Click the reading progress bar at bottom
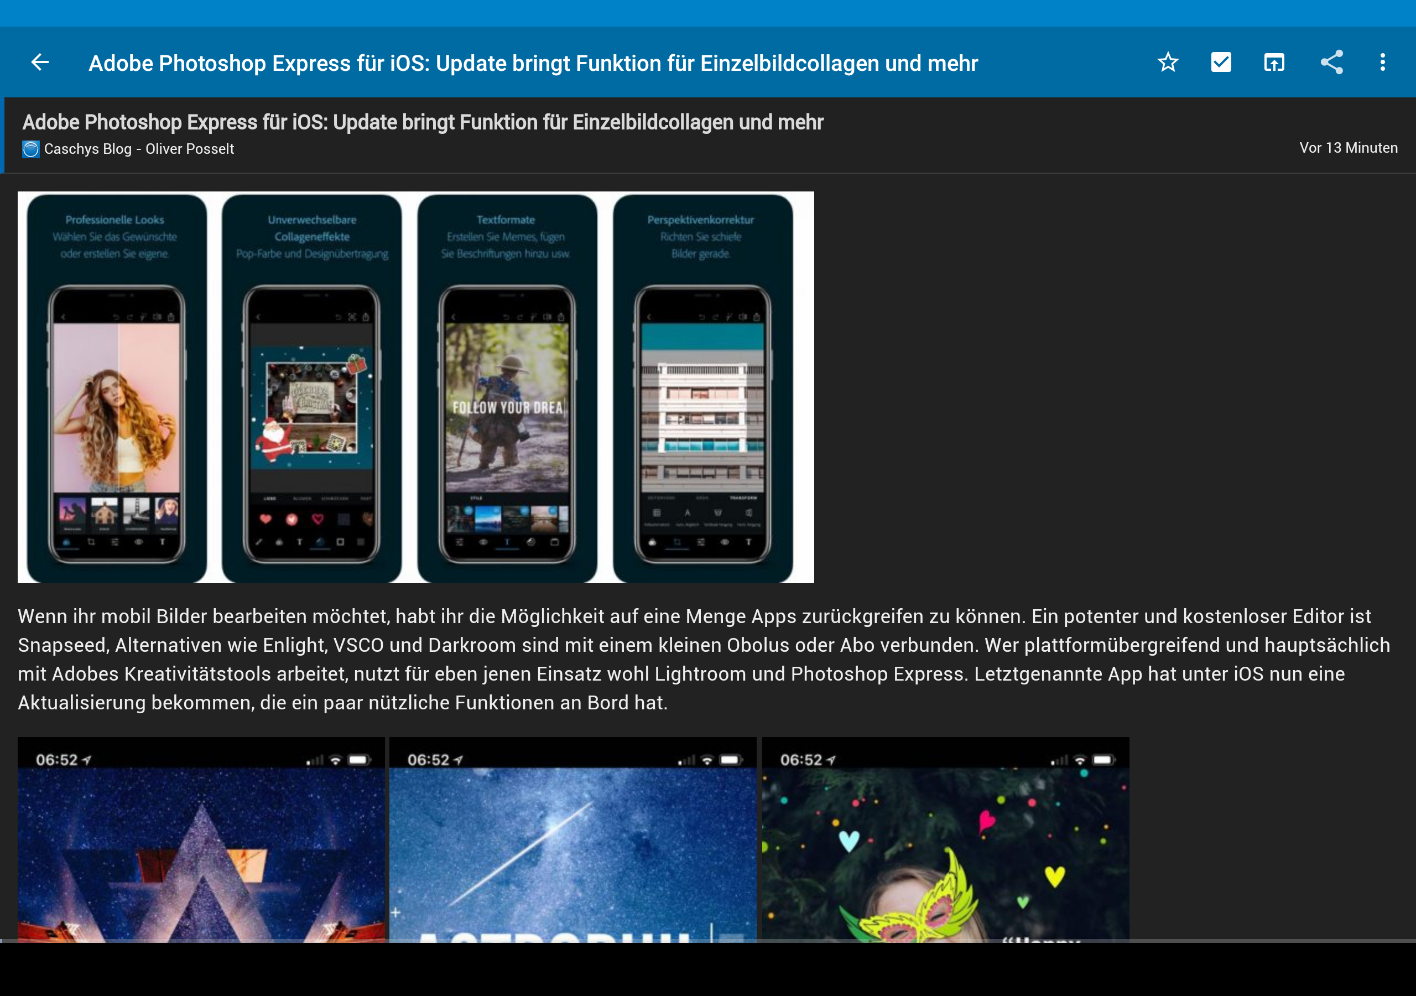Viewport: 1416px width, 996px height. click(x=708, y=941)
